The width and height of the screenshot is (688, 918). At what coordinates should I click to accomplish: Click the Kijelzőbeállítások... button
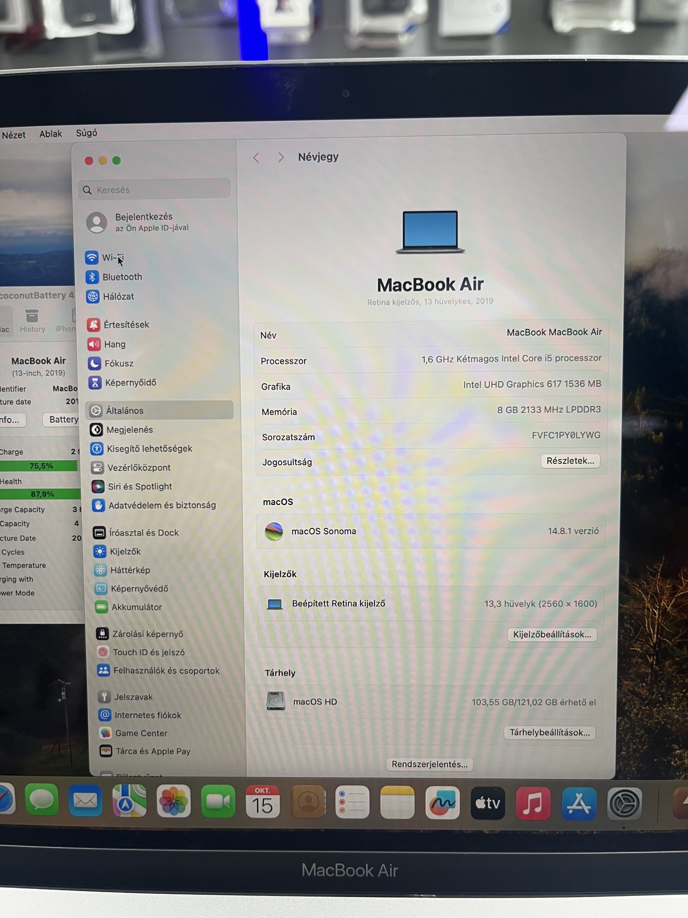click(x=552, y=634)
